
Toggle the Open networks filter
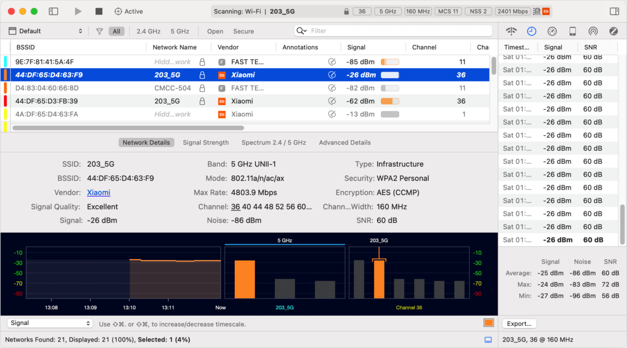215,31
